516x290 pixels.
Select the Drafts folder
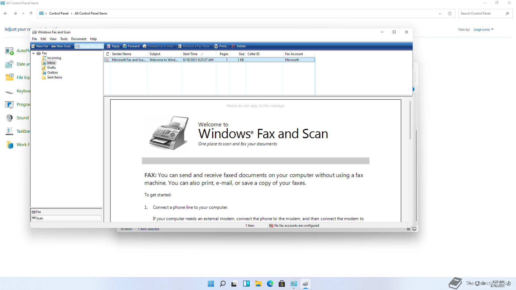coord(49,68)
